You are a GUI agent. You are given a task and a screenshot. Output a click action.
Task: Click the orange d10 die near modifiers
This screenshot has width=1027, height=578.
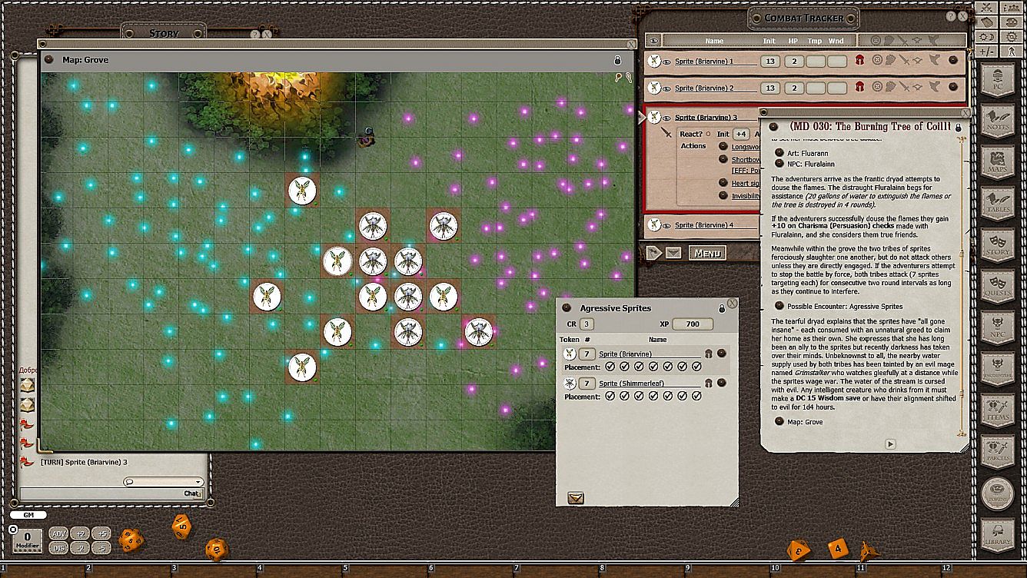(181, 527)
